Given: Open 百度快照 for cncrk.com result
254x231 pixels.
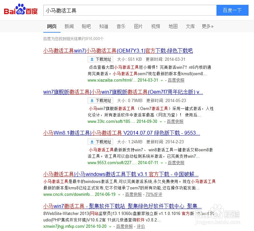Looking at the screenshot, I should [x=133, y=194].
